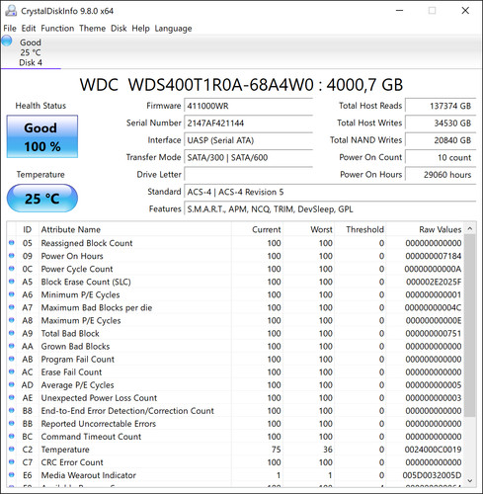483x494 pixels.
Task: Click the status dot for Average P/E Cycles
Action: click(12, 384)
